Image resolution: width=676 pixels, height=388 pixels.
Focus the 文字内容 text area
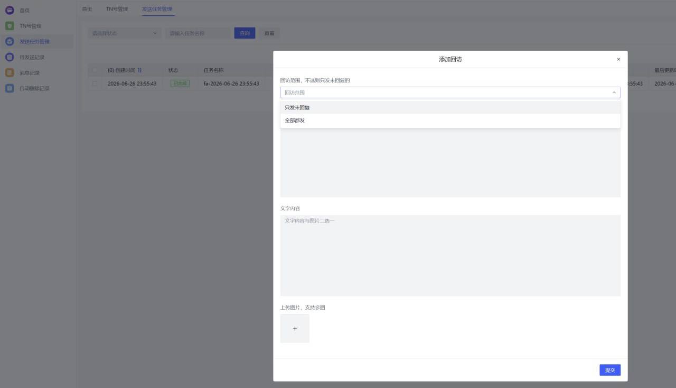point(450,255)
